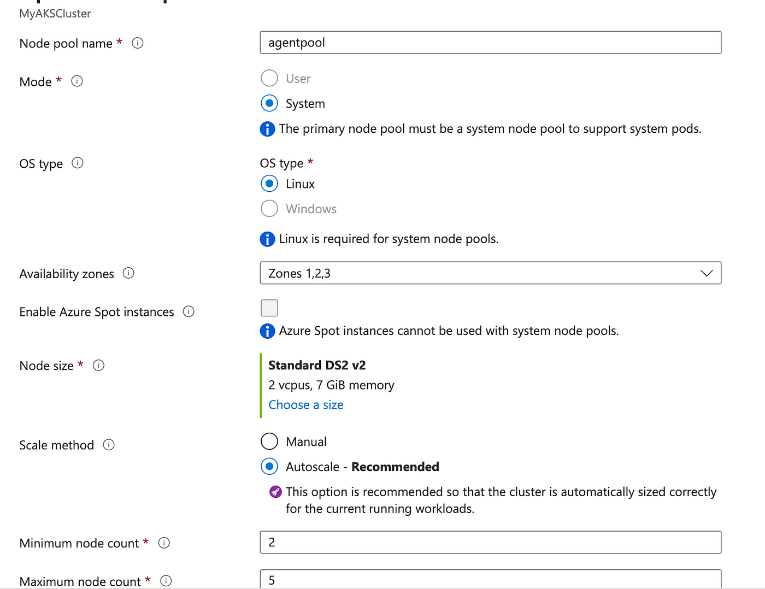Click blue info badge about Linux requirement
The width and height of the screenshot is (765, 589).
[267, 239]
